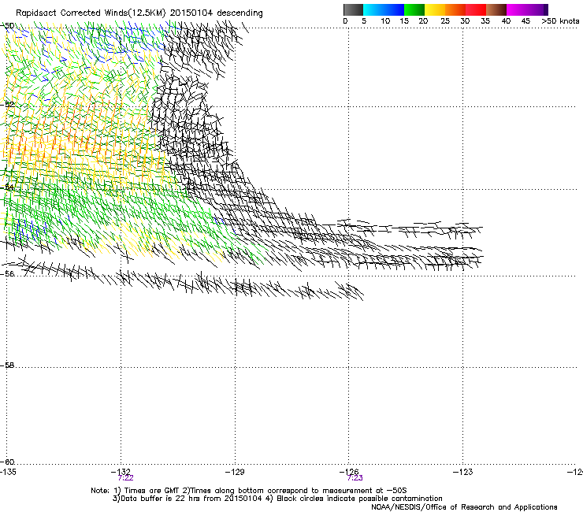Click the longitude label '-135'
Viewport: 583px width, 512px height.
pyautogui.click(x=8, y=472)
